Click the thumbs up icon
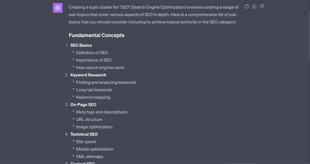 (x=255, y=7)
